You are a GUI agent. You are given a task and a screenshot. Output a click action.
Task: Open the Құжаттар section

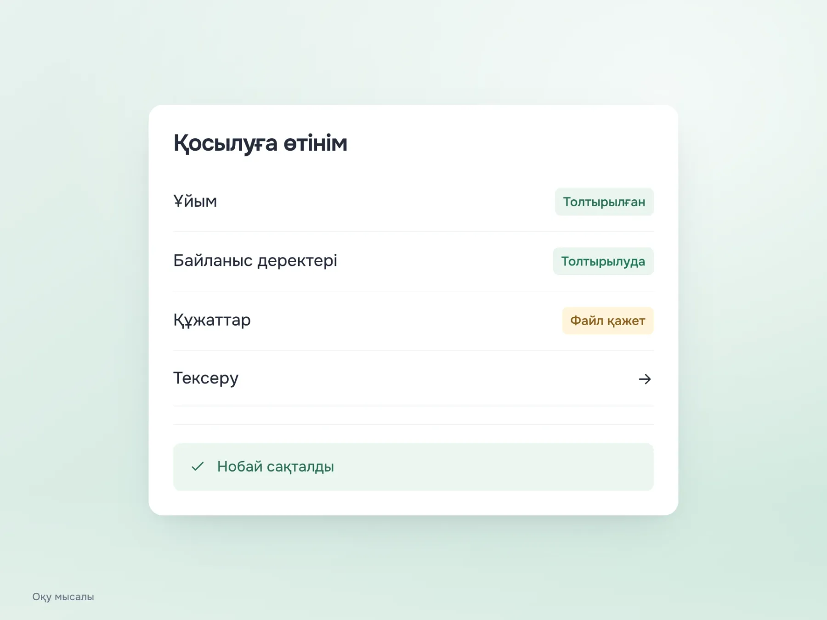[413, 321]
